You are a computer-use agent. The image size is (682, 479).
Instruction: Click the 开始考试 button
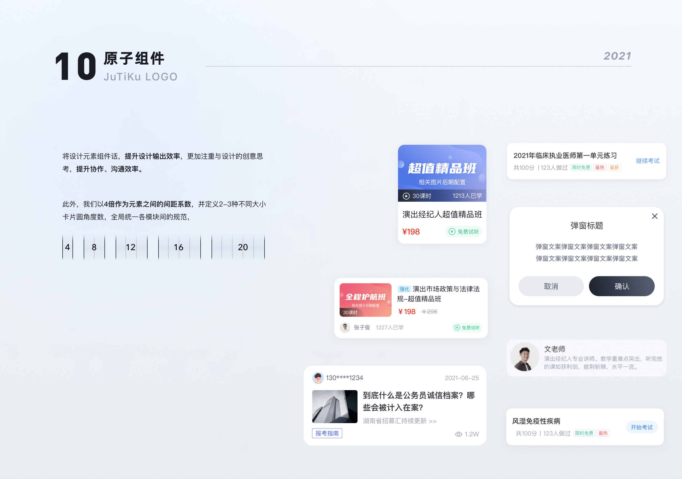(x=642, y=427)
